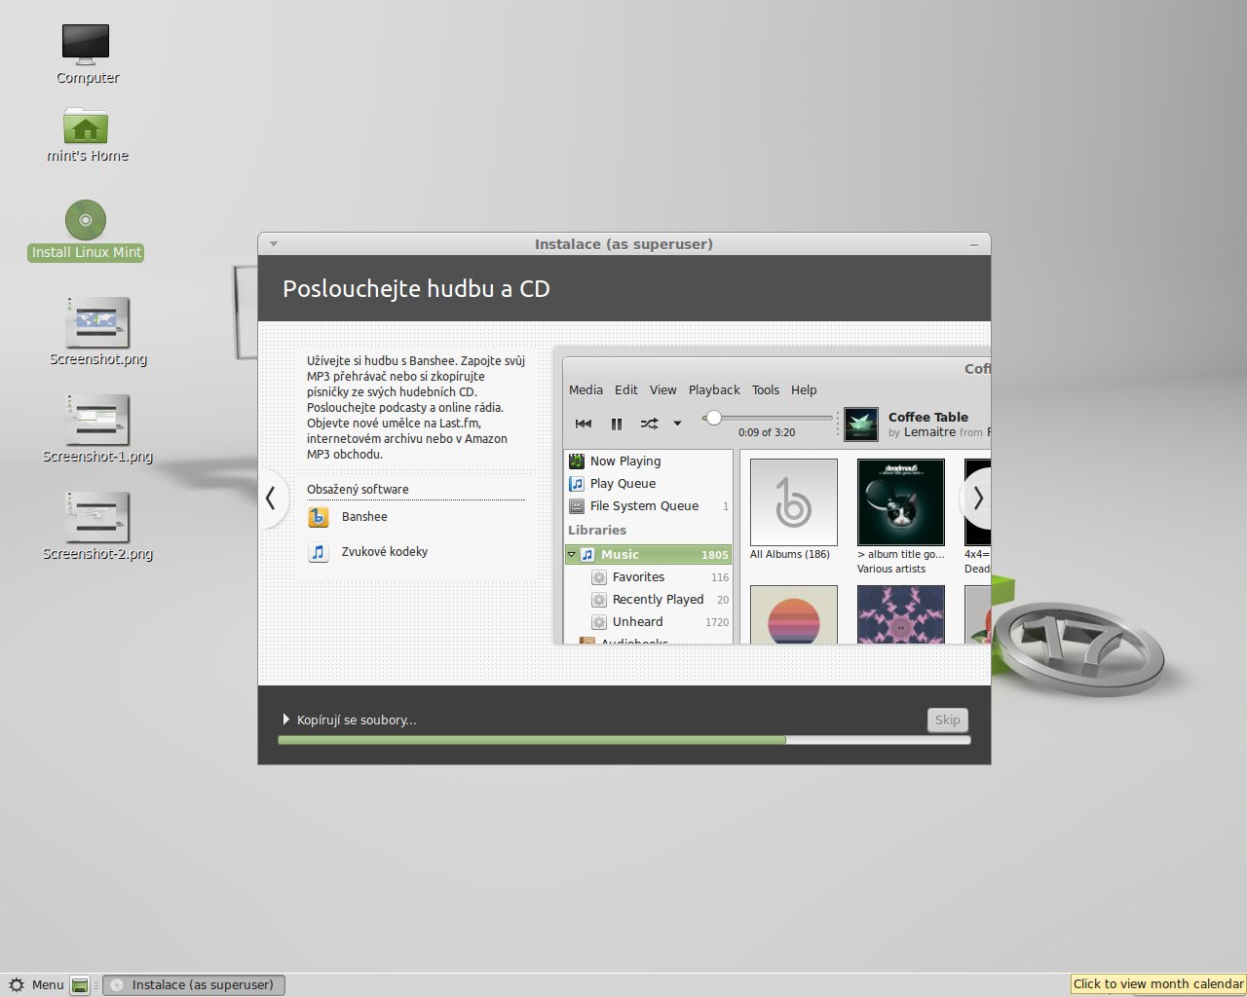Open mint's Home folder icon

click(x=86, y=127)
